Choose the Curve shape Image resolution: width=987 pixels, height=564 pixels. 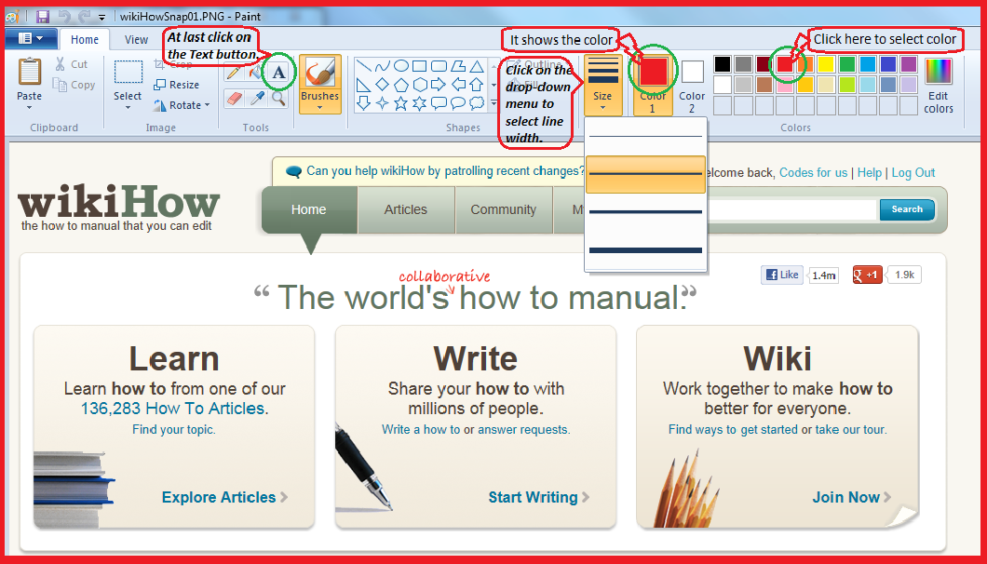(x=382, y=66)
